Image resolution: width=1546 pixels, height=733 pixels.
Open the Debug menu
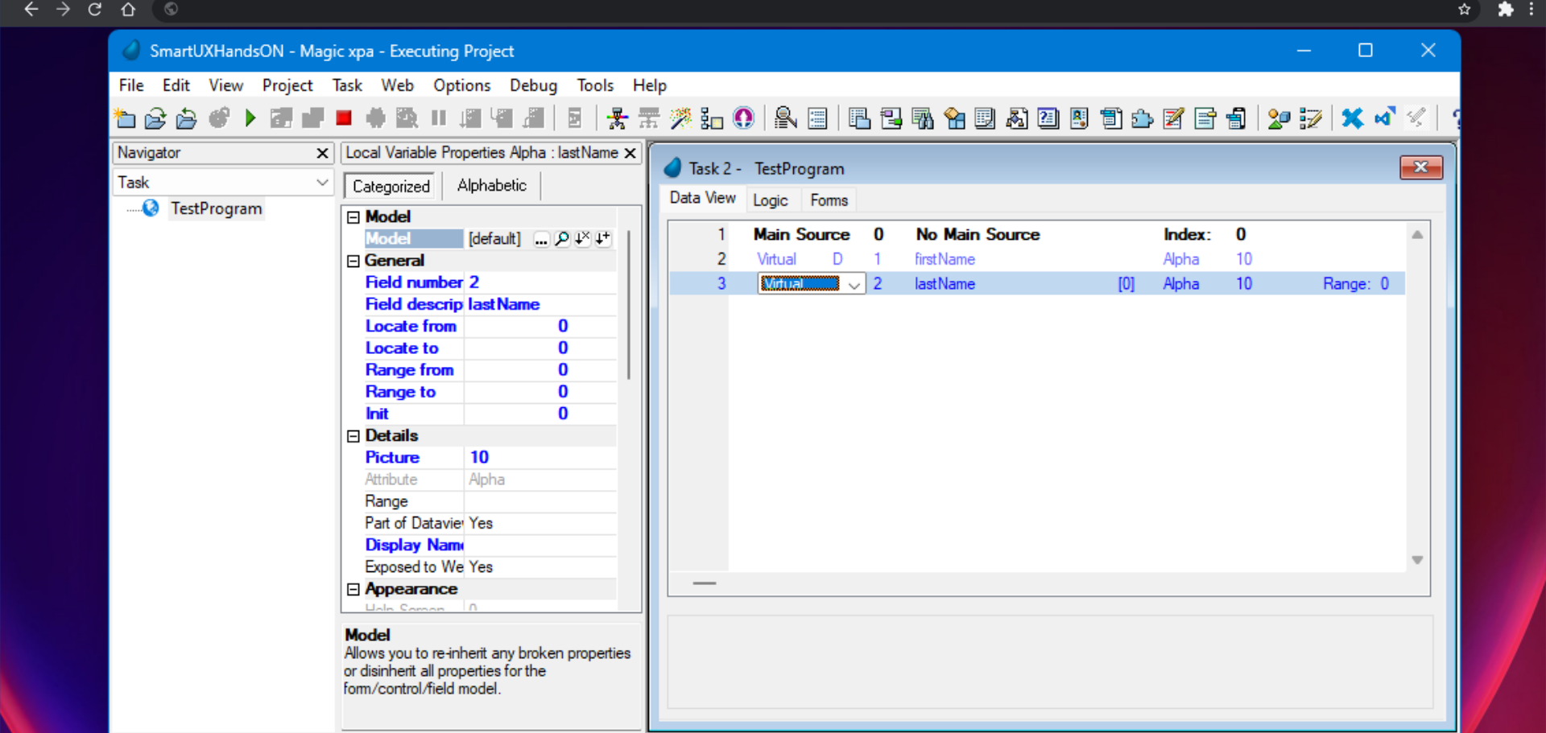[x=532, y=85]
